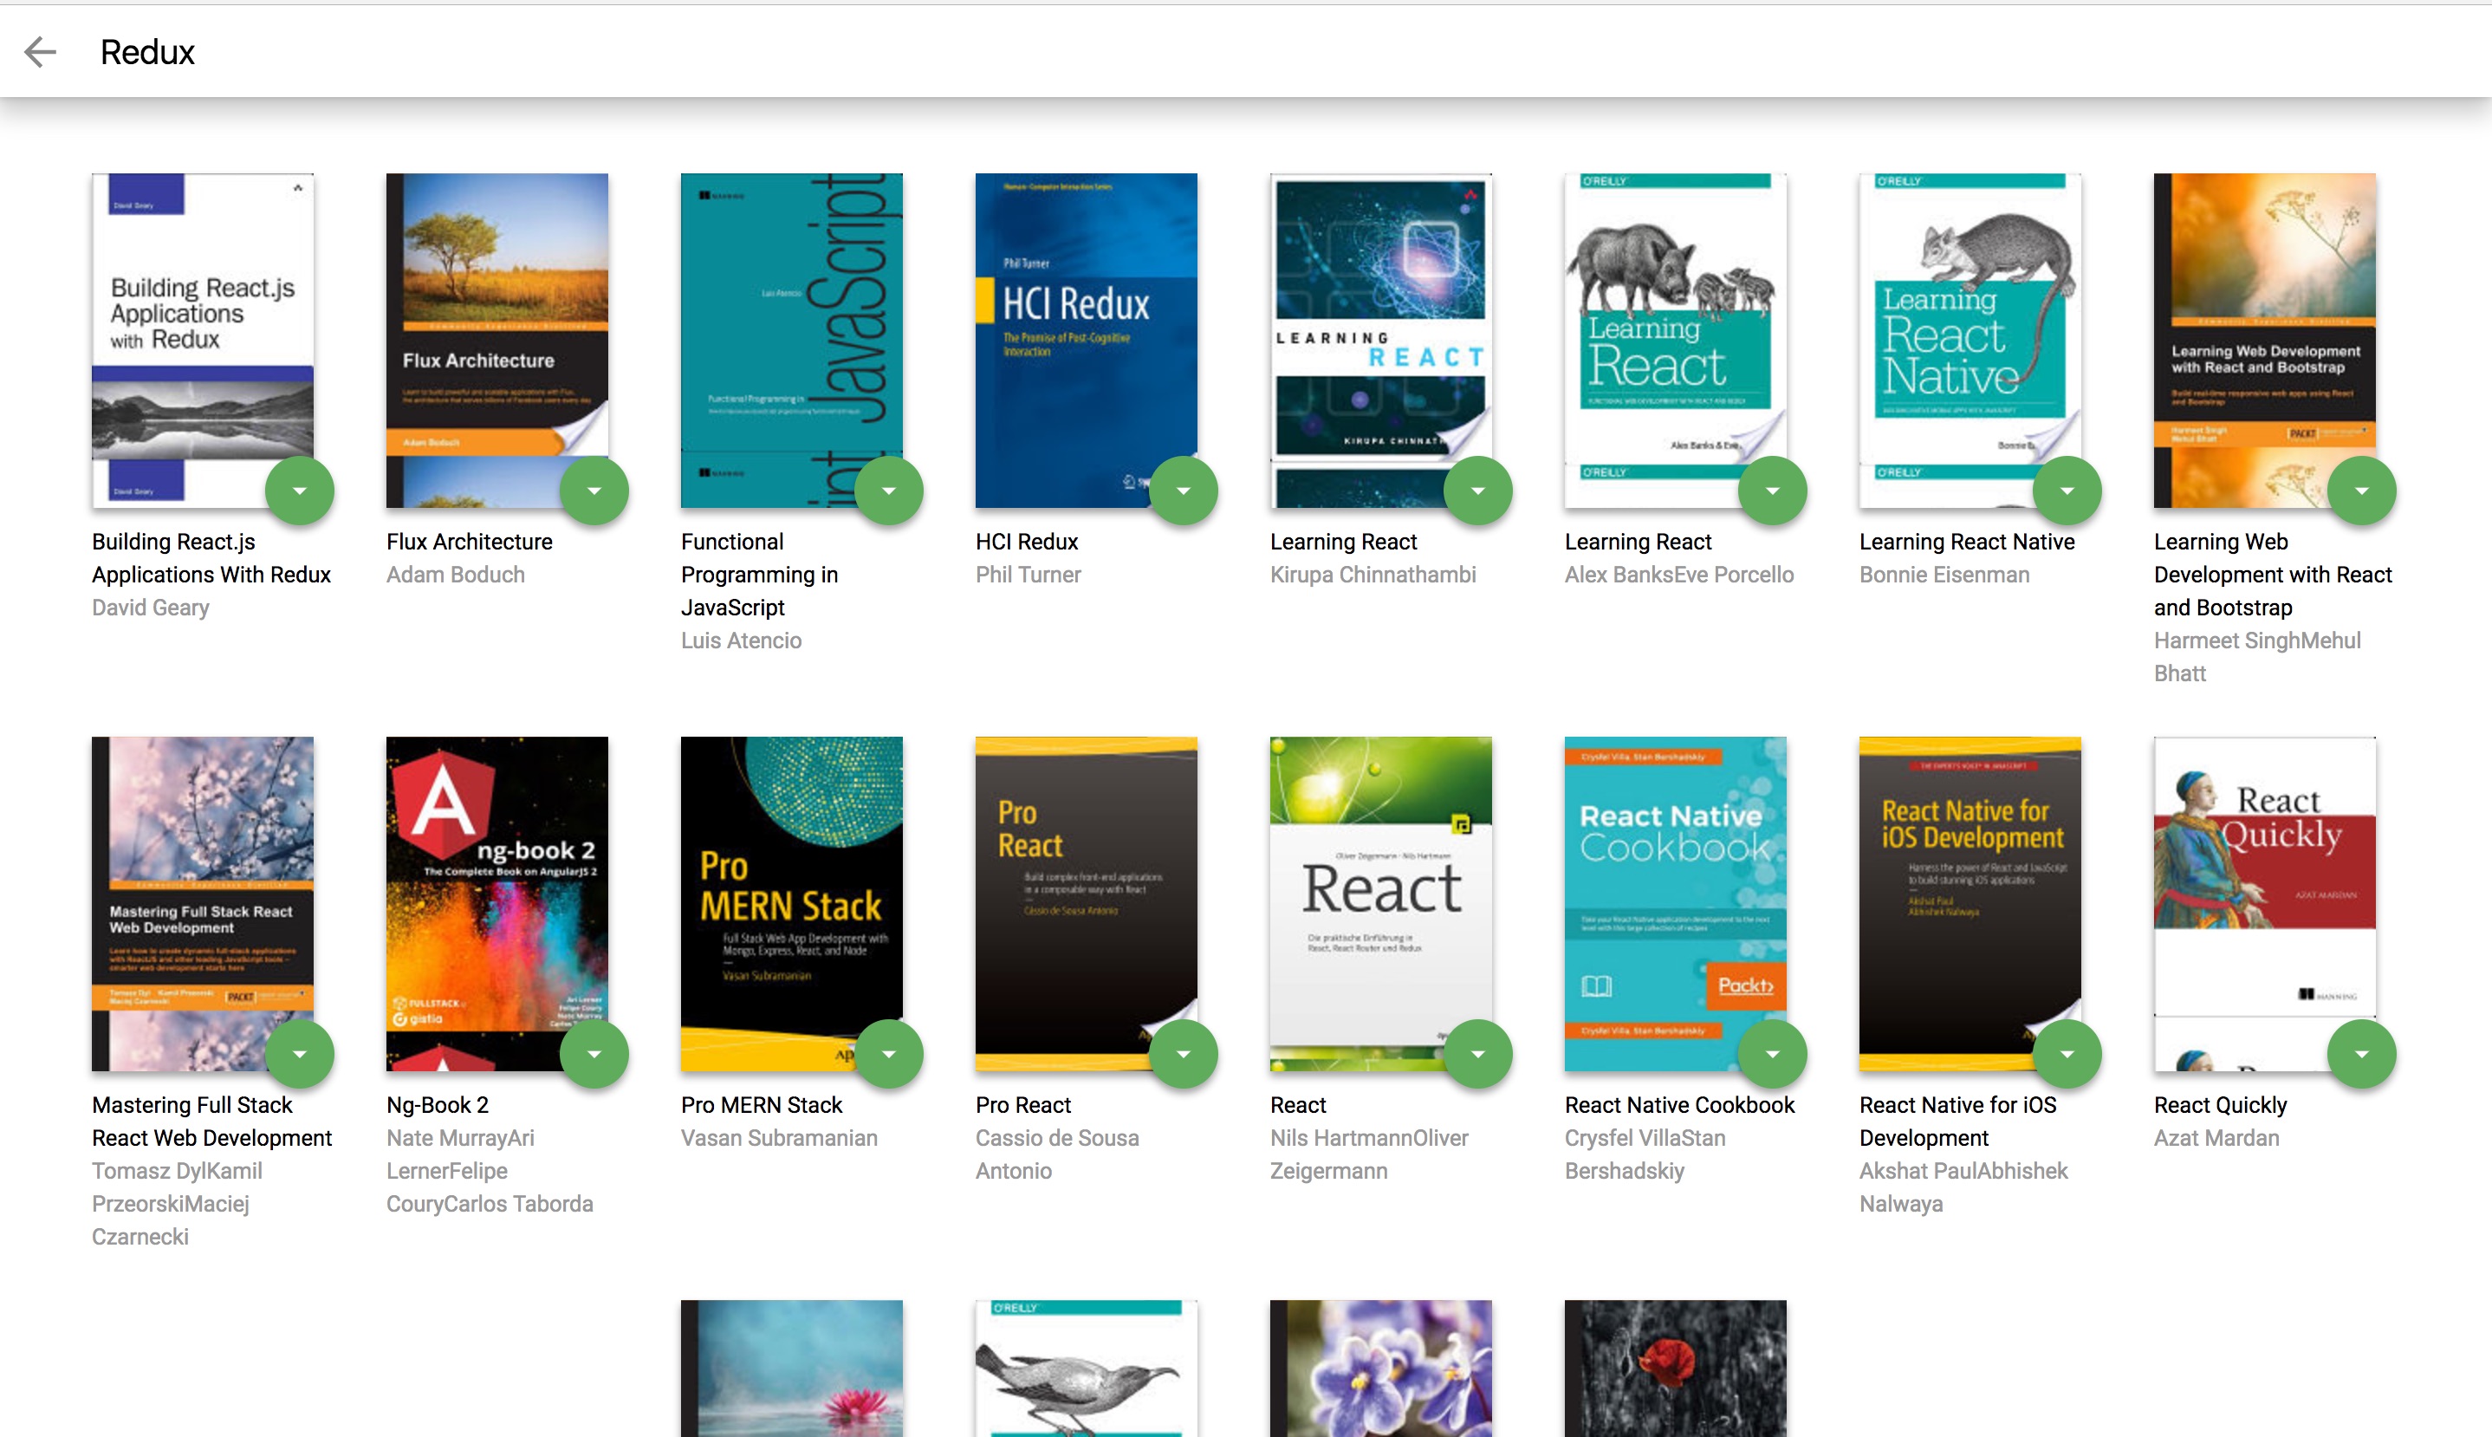Open the Pro MERN Stack cover
This screenshot has width=2492, height=1437.
coord(791,904)
